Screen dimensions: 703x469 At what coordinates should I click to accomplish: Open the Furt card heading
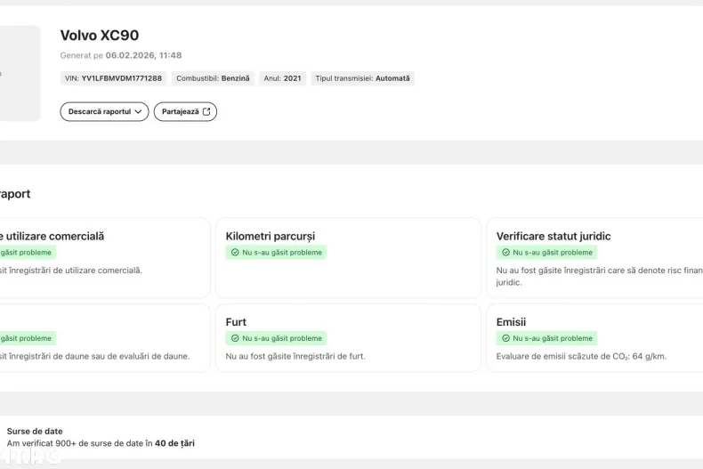click(x=236, y=321)
